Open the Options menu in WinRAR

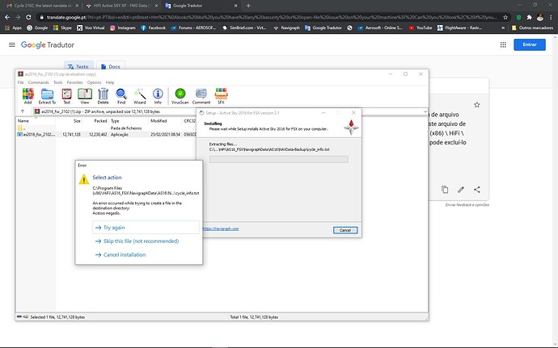95,82
